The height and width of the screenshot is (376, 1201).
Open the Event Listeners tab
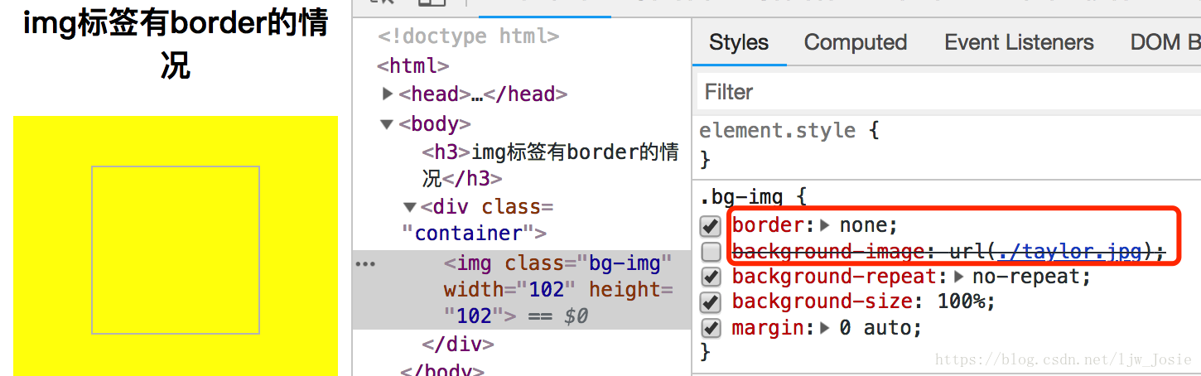[x=1019, y=42]
